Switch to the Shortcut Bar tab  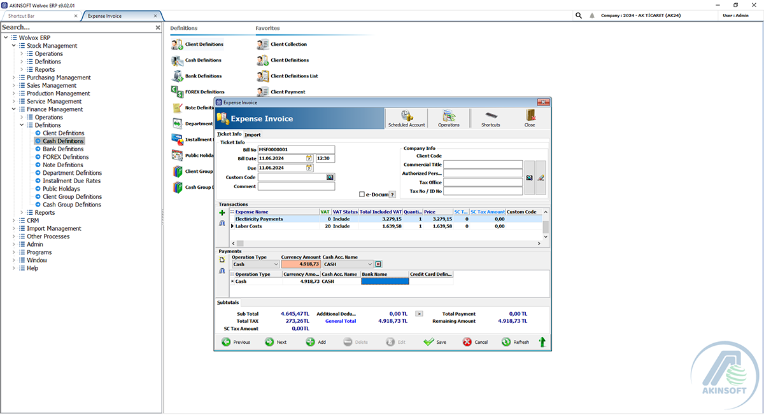40,16
